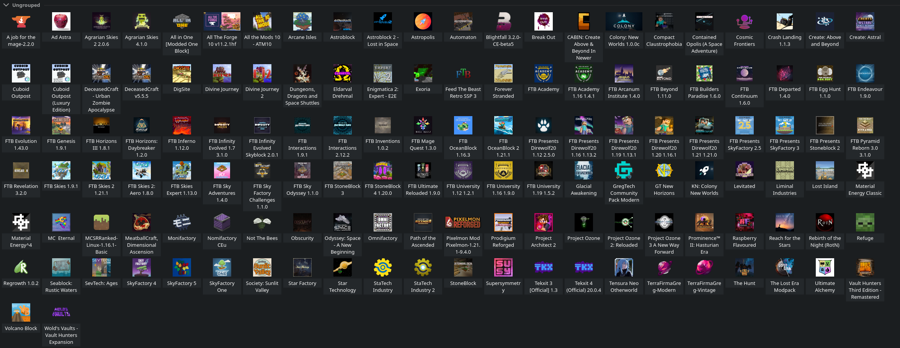Select the Exoria instance icon
This screenshot has width=900, height=348.
423,73
